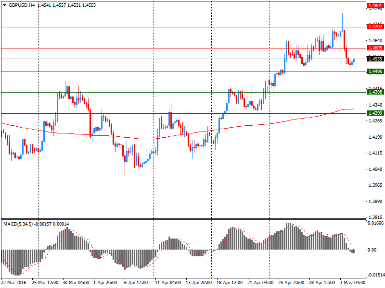
Task: Select the GBPUSD,H4 chart title text
Action: [x=22, y=5]
